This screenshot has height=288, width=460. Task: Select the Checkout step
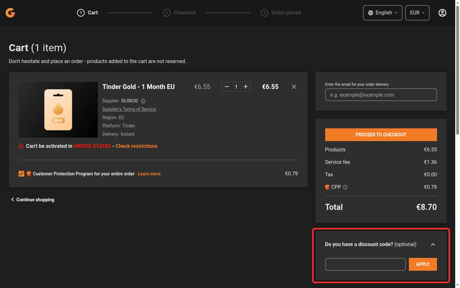click(179, 12)
